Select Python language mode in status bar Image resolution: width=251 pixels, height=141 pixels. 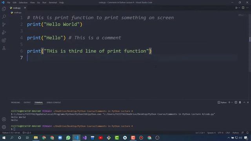[235, 133]
